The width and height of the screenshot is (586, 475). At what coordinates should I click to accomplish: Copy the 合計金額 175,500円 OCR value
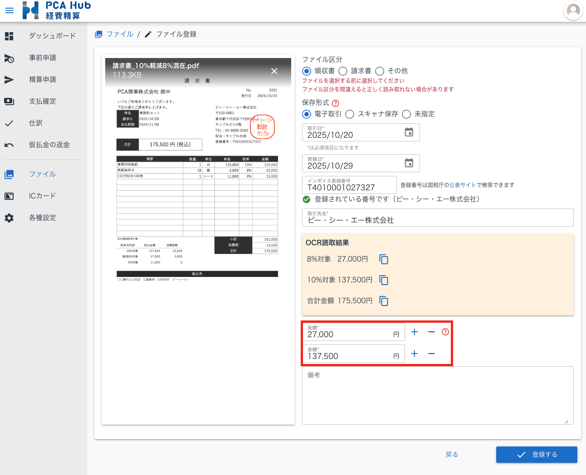[x=384, y=301]
